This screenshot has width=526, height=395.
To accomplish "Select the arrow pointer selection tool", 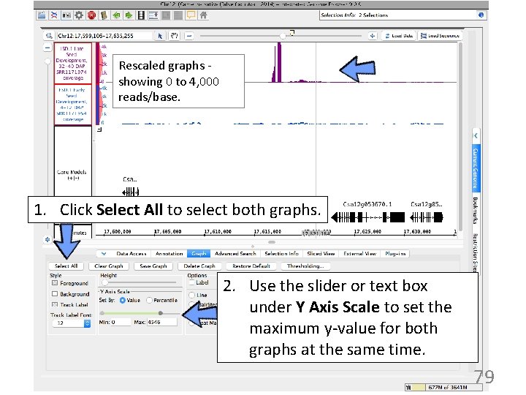I will (x=160, y=36).
